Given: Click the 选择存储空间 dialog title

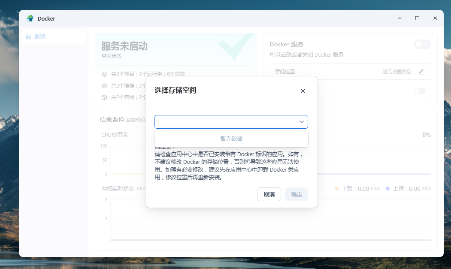Looking at the screenshot, I should 176,91.
